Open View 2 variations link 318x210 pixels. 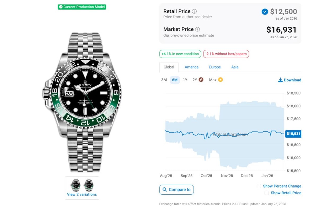tap(82, 194)
